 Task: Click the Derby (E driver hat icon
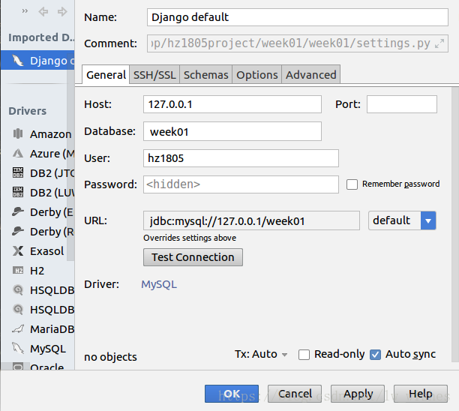click(18, 212)
